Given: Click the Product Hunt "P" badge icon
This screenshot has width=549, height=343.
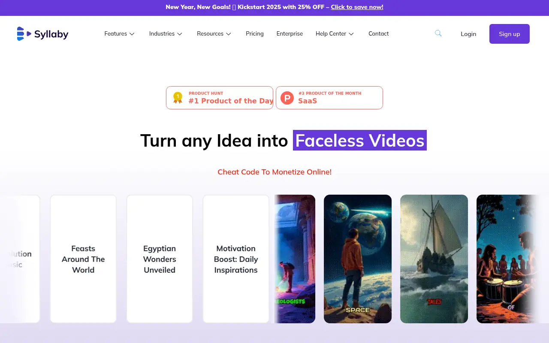Looking at the screenshot, I should (x=287, y=97).
